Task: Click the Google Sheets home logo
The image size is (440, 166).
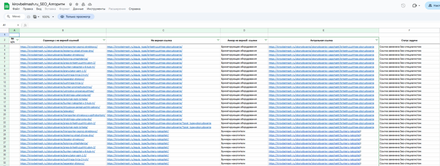Action: pyautogui.click(x=6, y=6)
